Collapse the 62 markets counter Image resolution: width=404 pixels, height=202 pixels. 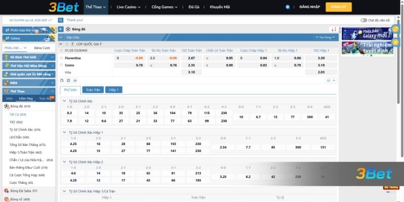331,80
